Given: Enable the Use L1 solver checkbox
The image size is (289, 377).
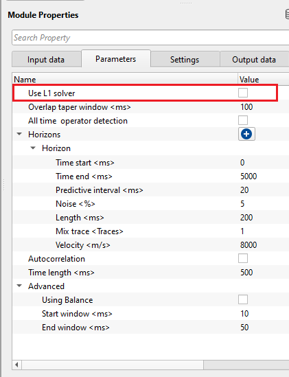Looking at the screenshot, I should click(x=243, y=93).
